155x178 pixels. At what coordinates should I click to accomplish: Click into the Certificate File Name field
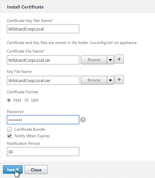click(x=43, y=60)
